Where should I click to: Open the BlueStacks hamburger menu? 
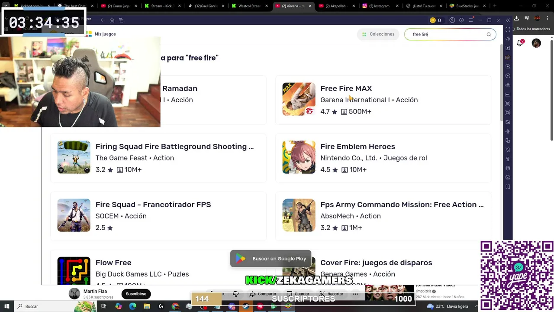[x=471, y=20]
